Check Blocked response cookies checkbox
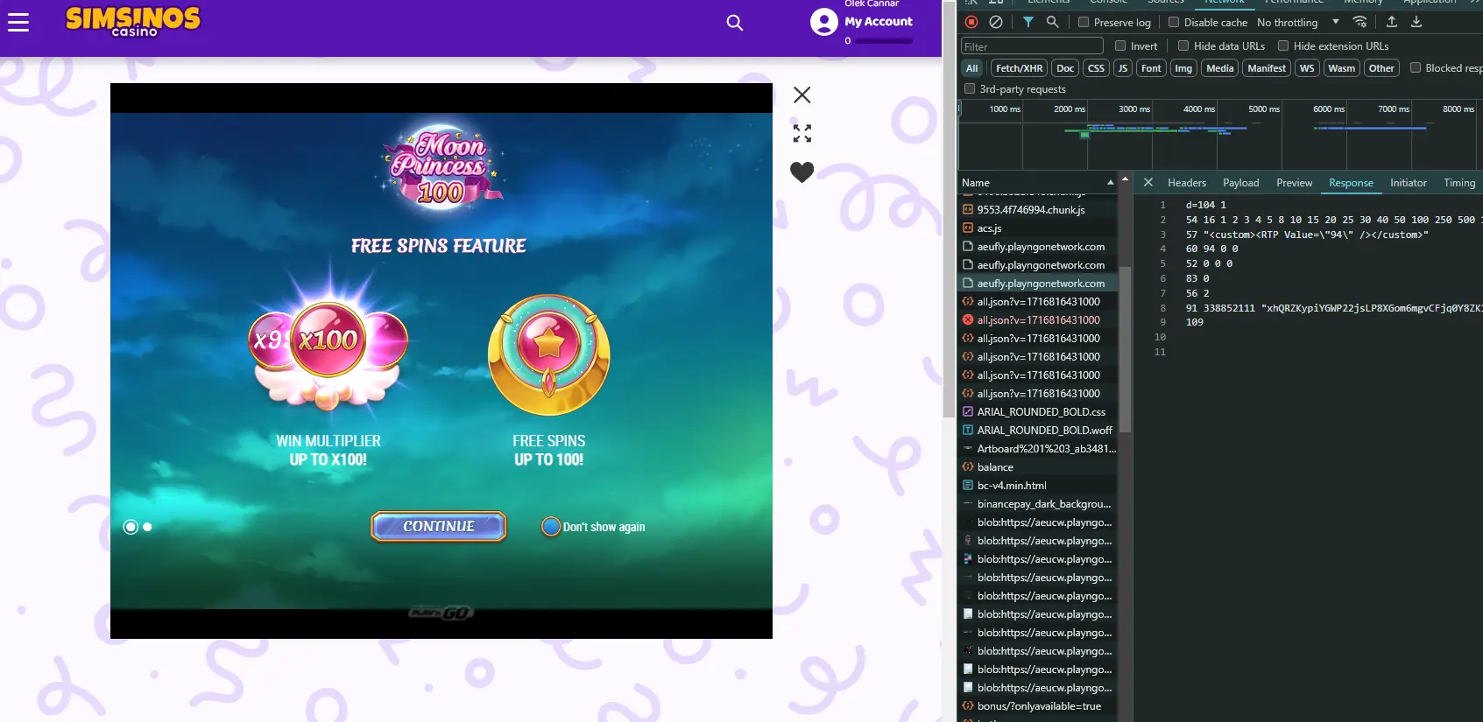Image resolution: width=1483 pixels, height=722 pixels. pos(1415,67)
